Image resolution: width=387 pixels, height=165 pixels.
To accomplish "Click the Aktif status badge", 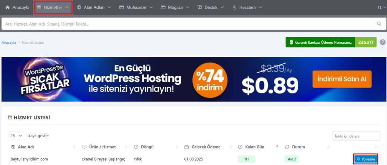I will (x=292, y=159).
